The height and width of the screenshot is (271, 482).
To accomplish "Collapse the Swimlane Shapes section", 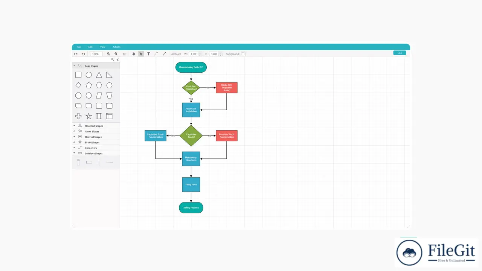I will (x=96, y=153).
